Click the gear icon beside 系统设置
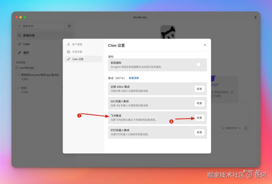The width and height of the screenshot is (272, 184). (x=68, y=52)
